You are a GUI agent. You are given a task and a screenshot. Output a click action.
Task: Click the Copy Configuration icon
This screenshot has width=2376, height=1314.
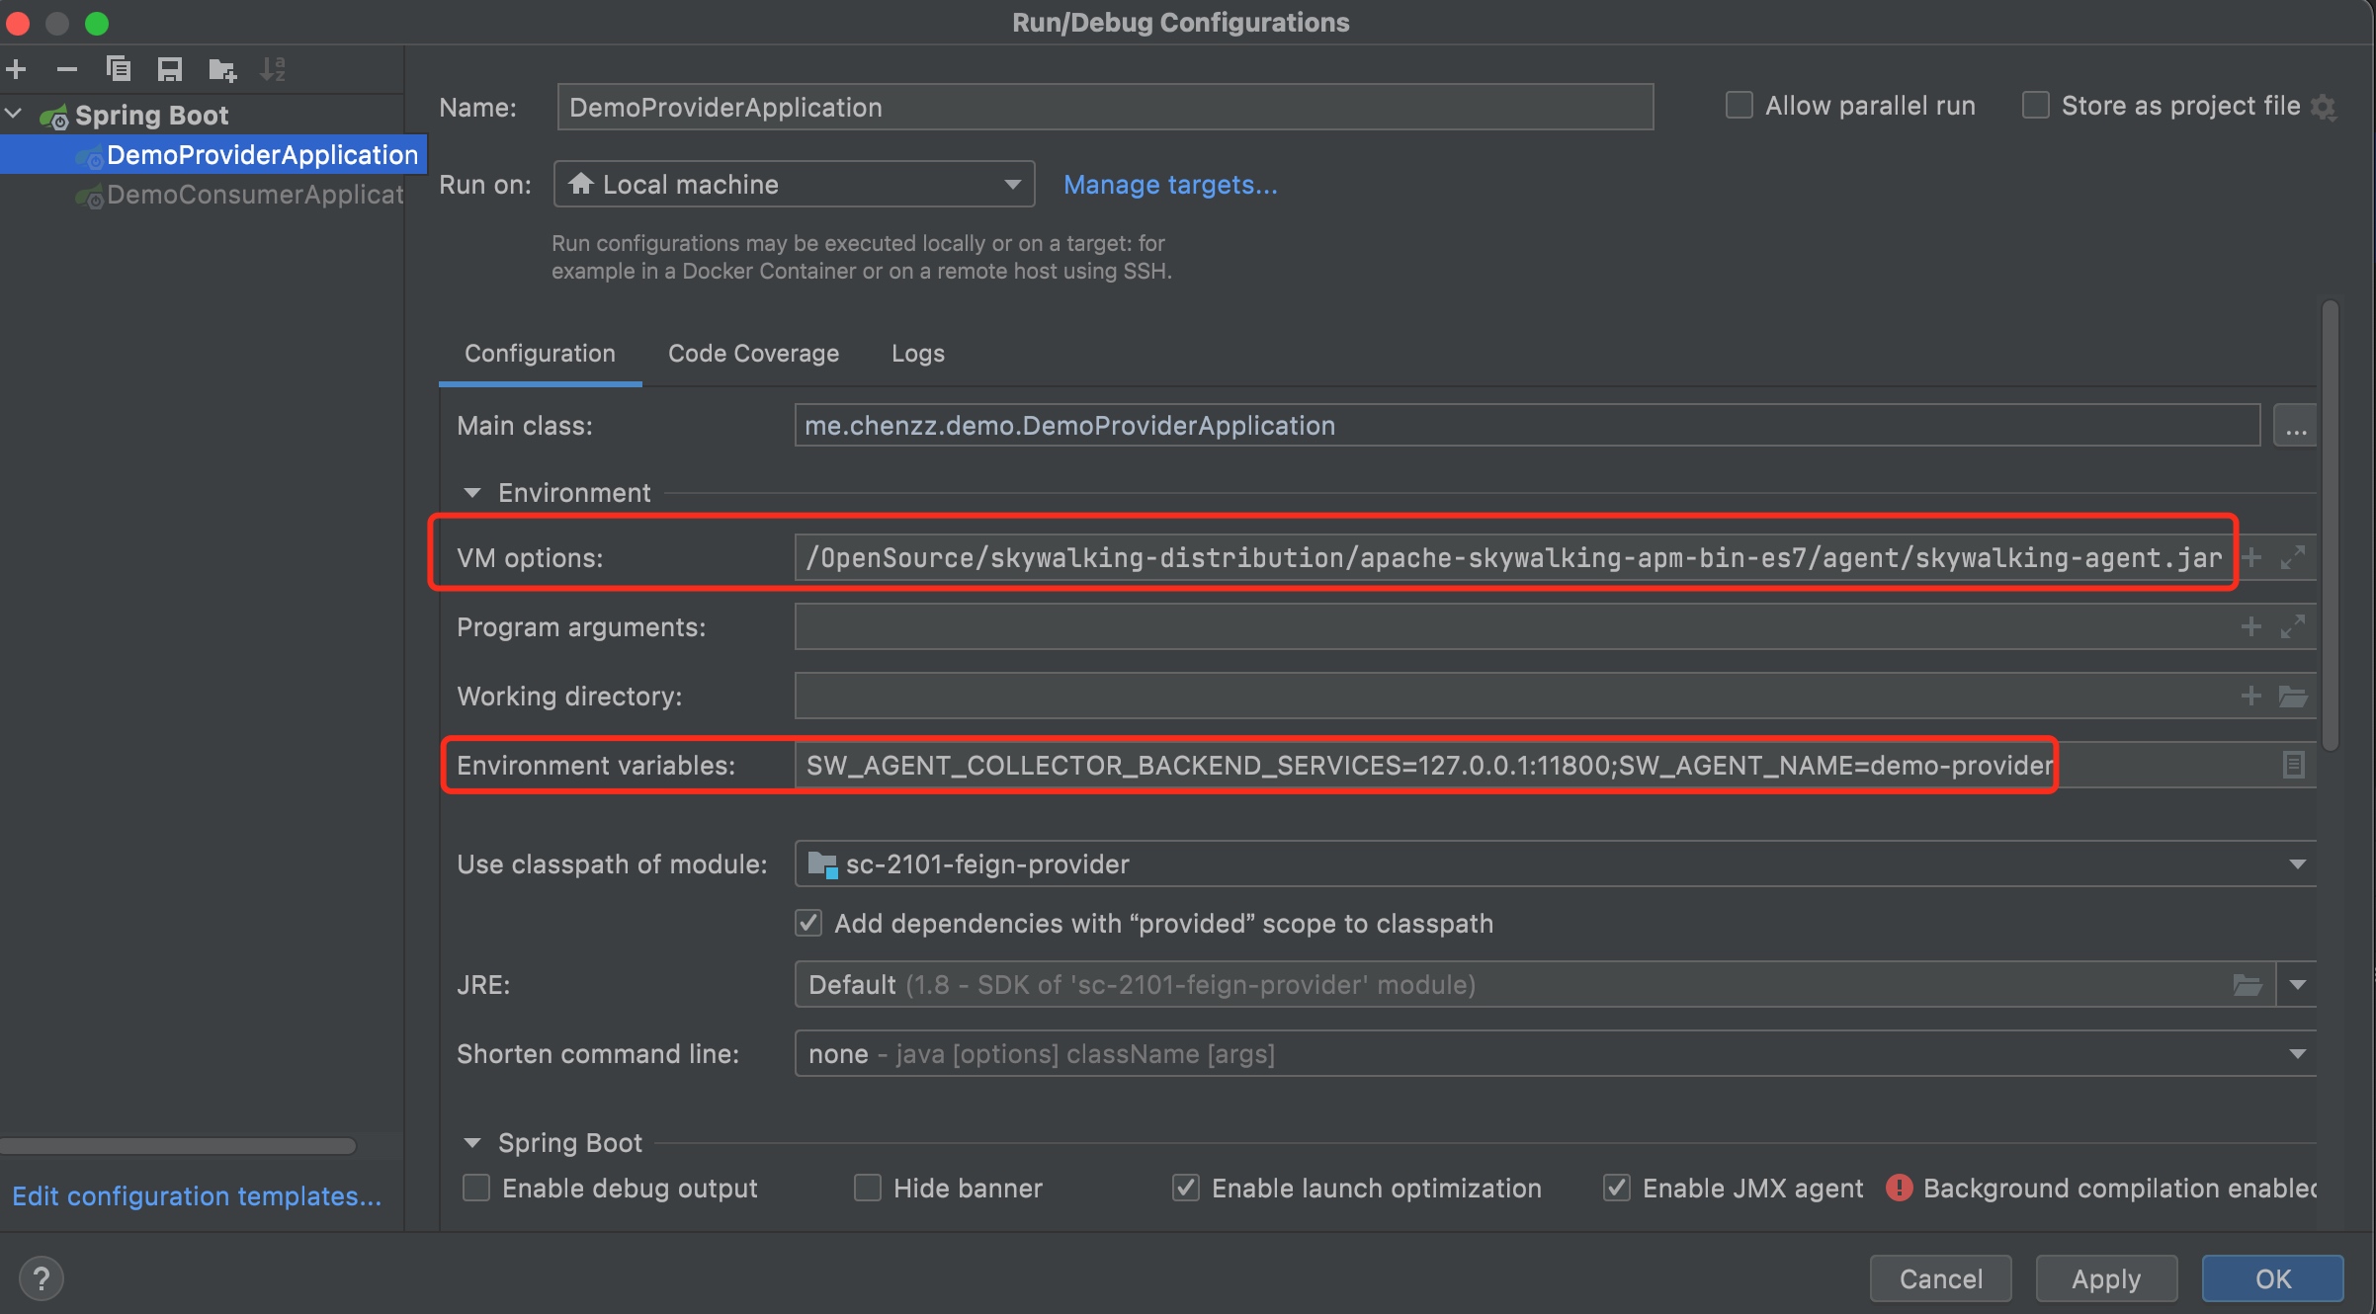[x=119, y=69]
